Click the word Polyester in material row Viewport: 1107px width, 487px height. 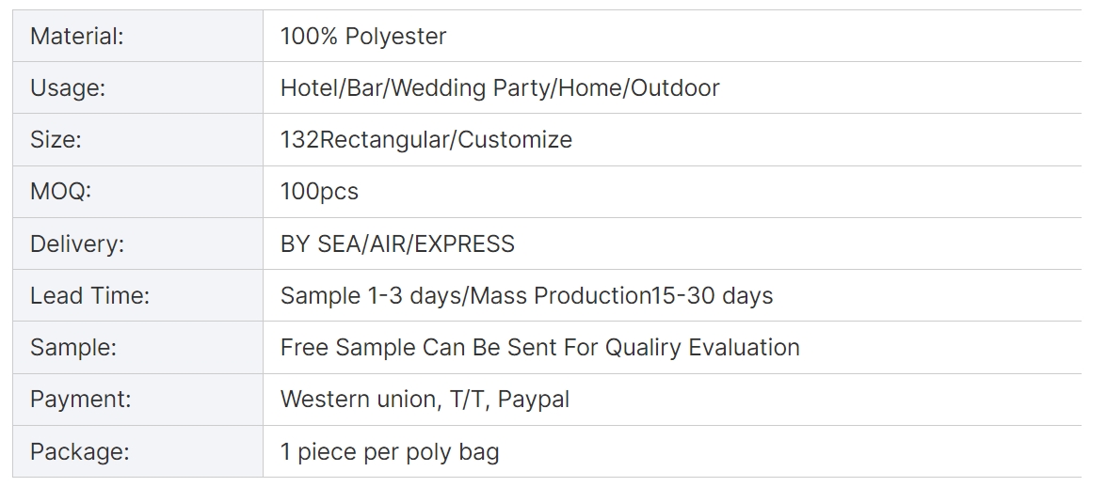396,36
